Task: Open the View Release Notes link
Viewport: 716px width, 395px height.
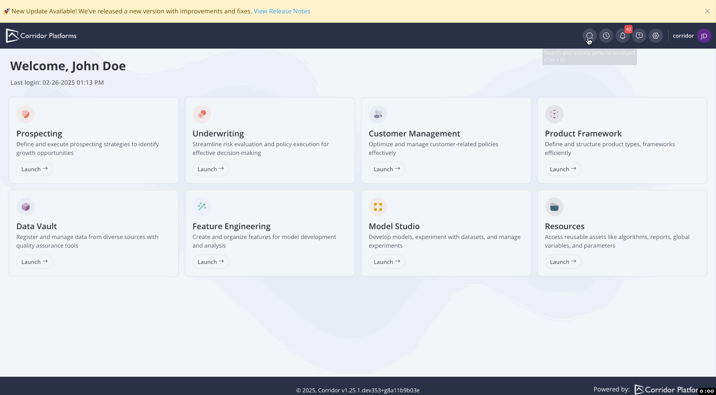Action: pos(282,11)
